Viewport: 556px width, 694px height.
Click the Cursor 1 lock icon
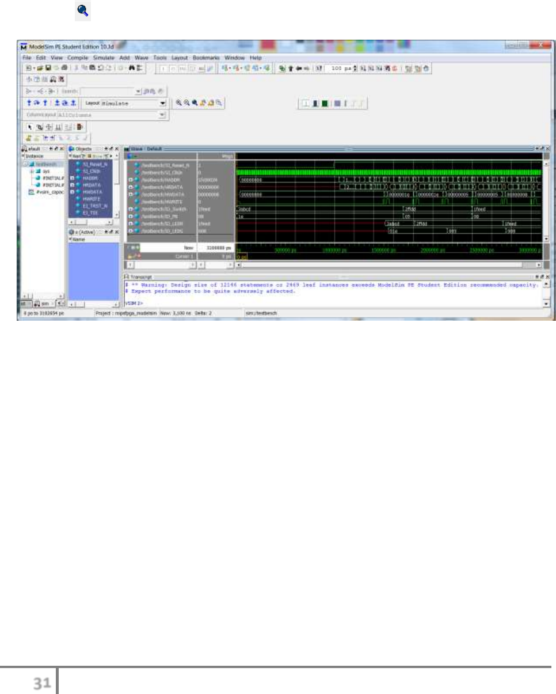click(130, 257)
